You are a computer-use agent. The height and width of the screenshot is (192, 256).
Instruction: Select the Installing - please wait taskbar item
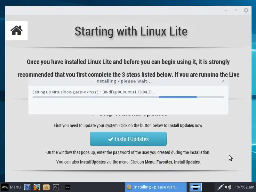[156, 187]
